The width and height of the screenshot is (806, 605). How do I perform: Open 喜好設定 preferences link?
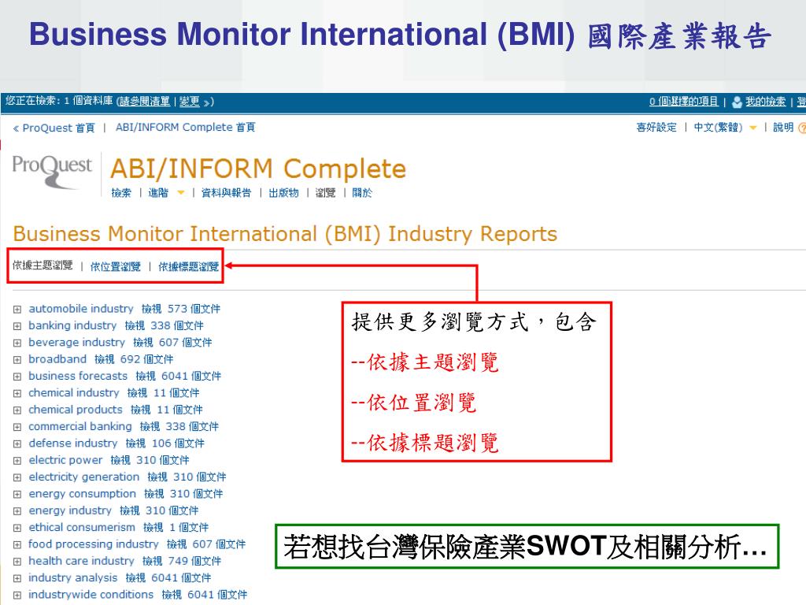(x=656, y=127)
